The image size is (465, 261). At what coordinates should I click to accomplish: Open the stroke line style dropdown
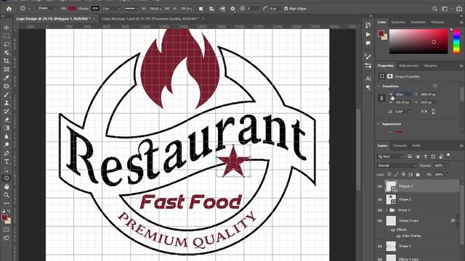pyautogui.click(x=132, y=9)
